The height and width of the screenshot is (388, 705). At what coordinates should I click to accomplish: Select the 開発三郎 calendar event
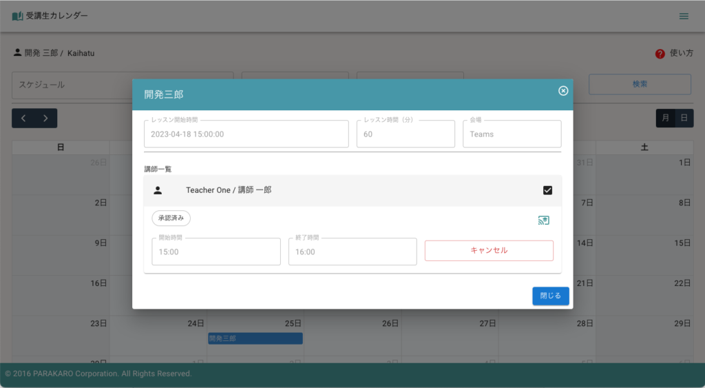tap(255, 338)
